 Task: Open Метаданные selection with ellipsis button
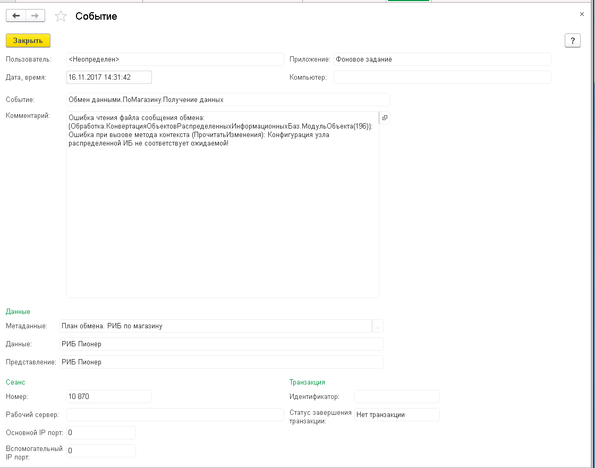pos(378,326)
